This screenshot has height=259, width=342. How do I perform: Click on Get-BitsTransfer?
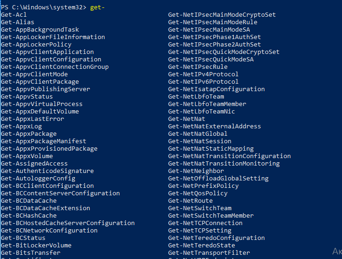pos(31,253)
